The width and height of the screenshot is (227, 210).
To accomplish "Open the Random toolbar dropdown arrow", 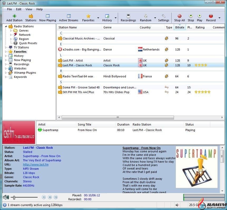I will [155, 18].
